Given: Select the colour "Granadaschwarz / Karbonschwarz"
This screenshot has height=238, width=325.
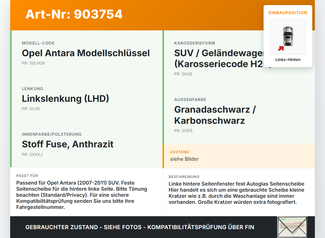Looking at the screenshot, I should pyautogui.click(x=215, y=115).
